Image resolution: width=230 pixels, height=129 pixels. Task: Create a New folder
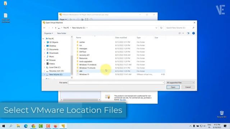(61, 33)
